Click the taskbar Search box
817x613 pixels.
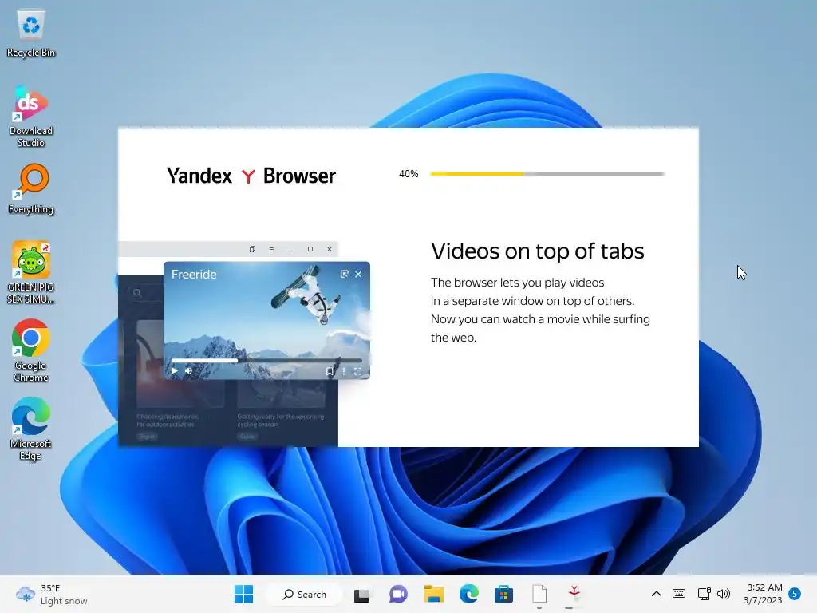[305, 594]
